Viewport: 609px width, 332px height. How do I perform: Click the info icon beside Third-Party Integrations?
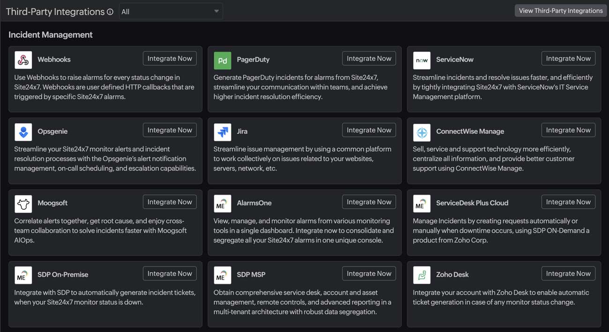110,12
